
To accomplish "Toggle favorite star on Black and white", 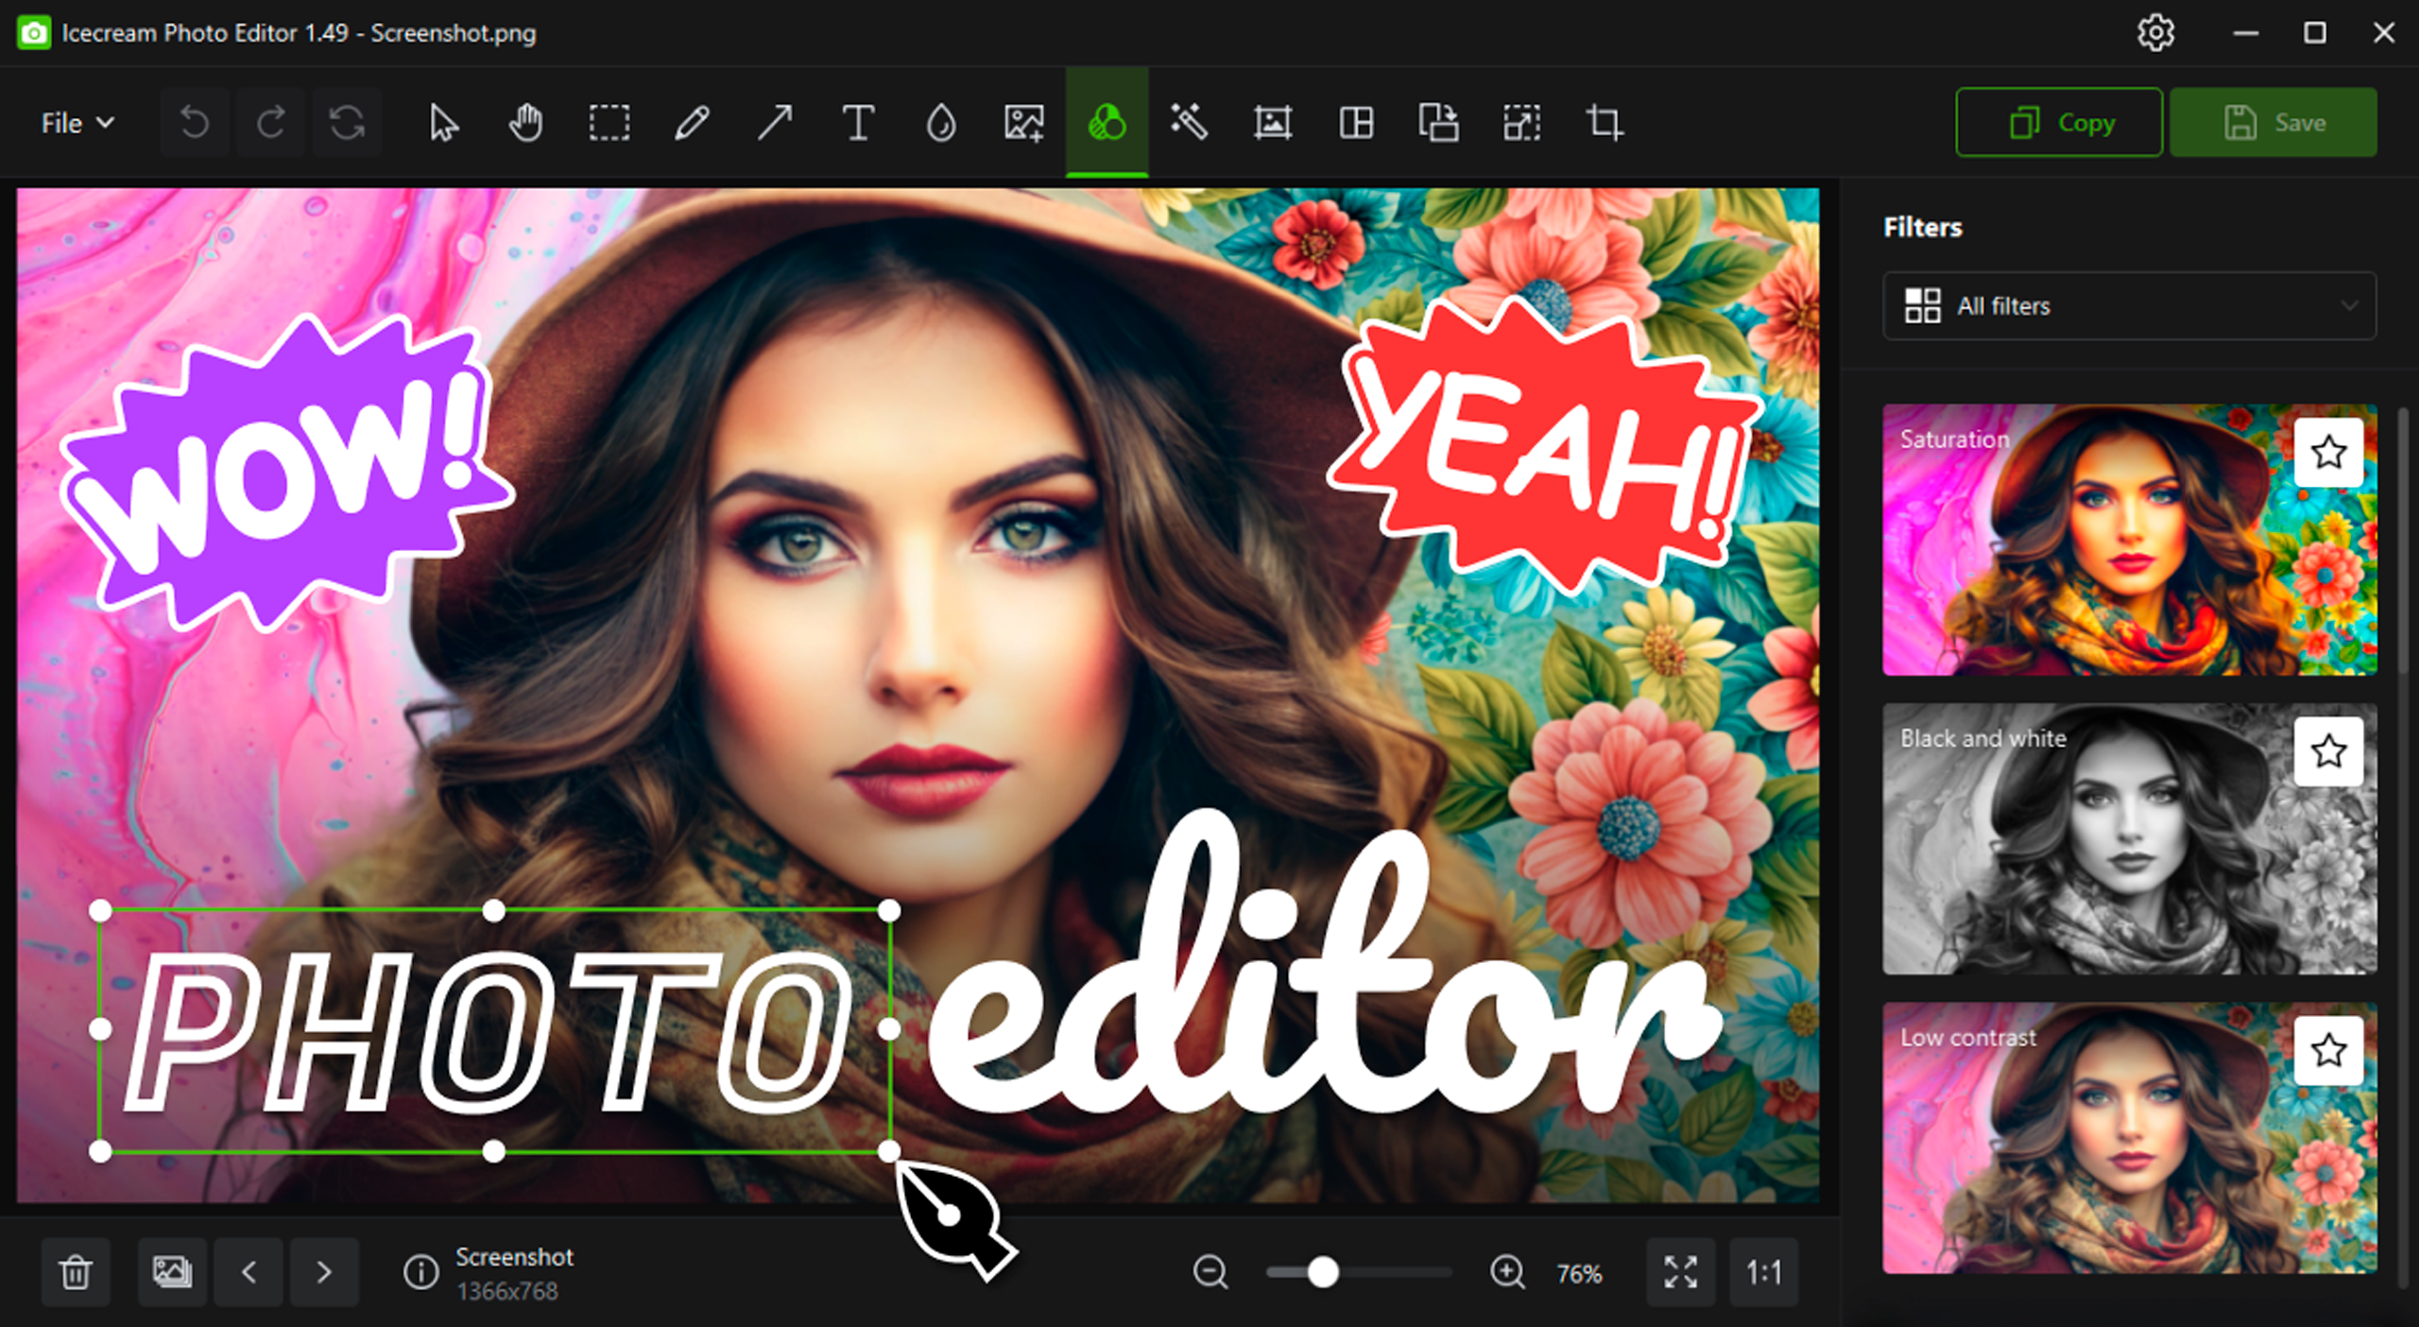I will coord(2328,752).
